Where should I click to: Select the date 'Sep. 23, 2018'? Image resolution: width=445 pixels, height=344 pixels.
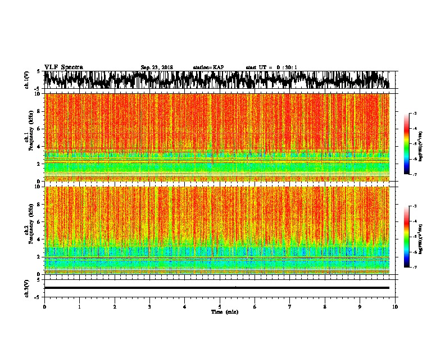tap(157, 67)
